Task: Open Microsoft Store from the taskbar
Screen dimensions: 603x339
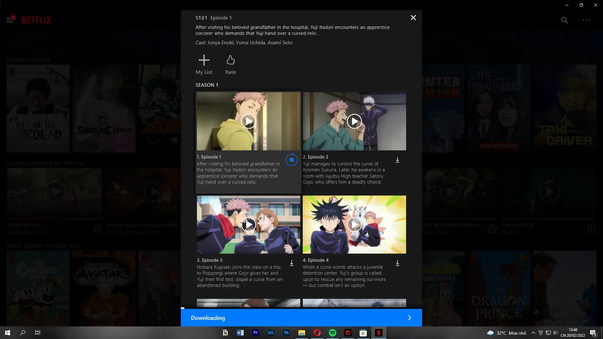Action: point(363,333)
